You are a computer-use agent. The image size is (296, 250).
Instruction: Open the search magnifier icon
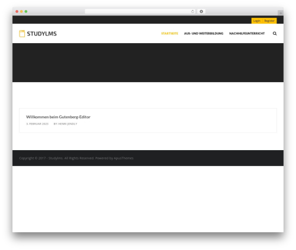point(275,34)
